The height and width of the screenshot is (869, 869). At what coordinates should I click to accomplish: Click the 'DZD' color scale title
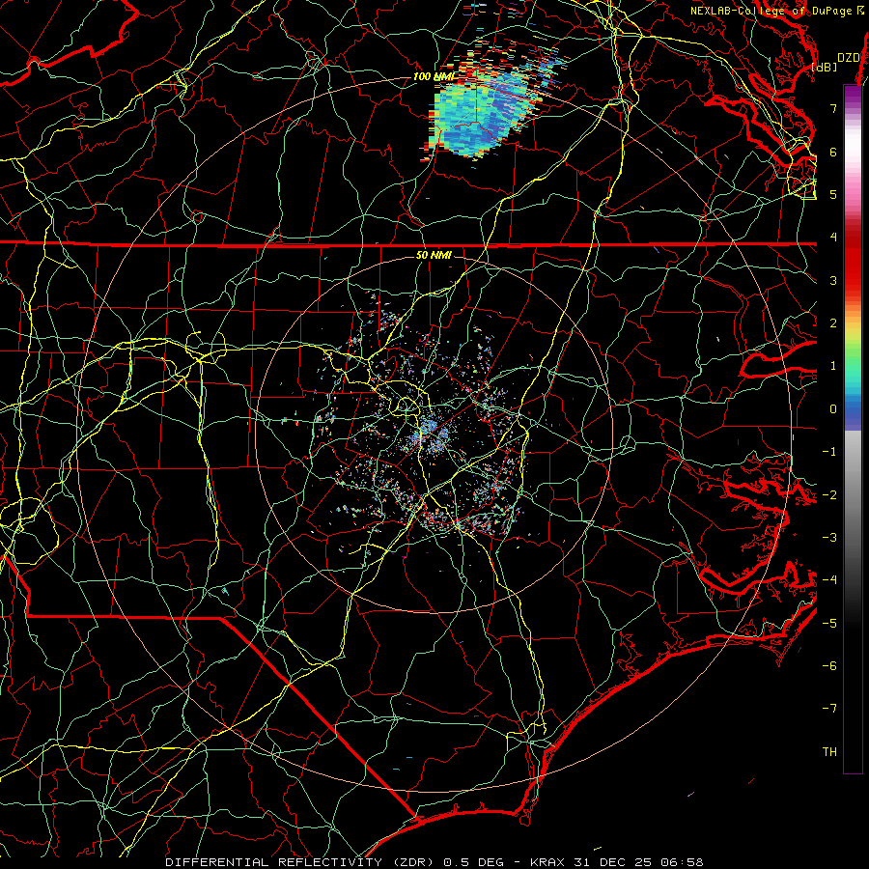click(x=848, y=58)
